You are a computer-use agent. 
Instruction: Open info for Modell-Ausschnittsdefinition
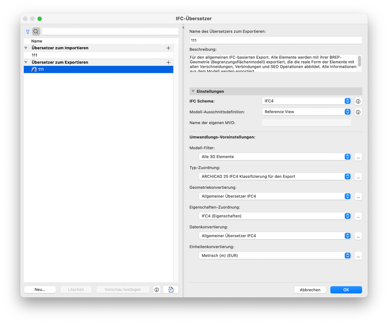(358, 112)
